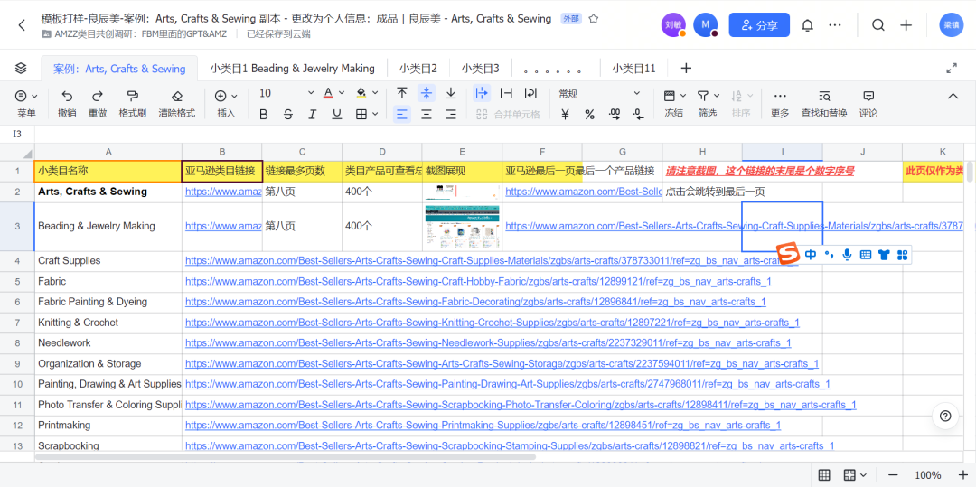Click the help question mark button
Viewport: 976px width, 487px height.
pos(945,417)
